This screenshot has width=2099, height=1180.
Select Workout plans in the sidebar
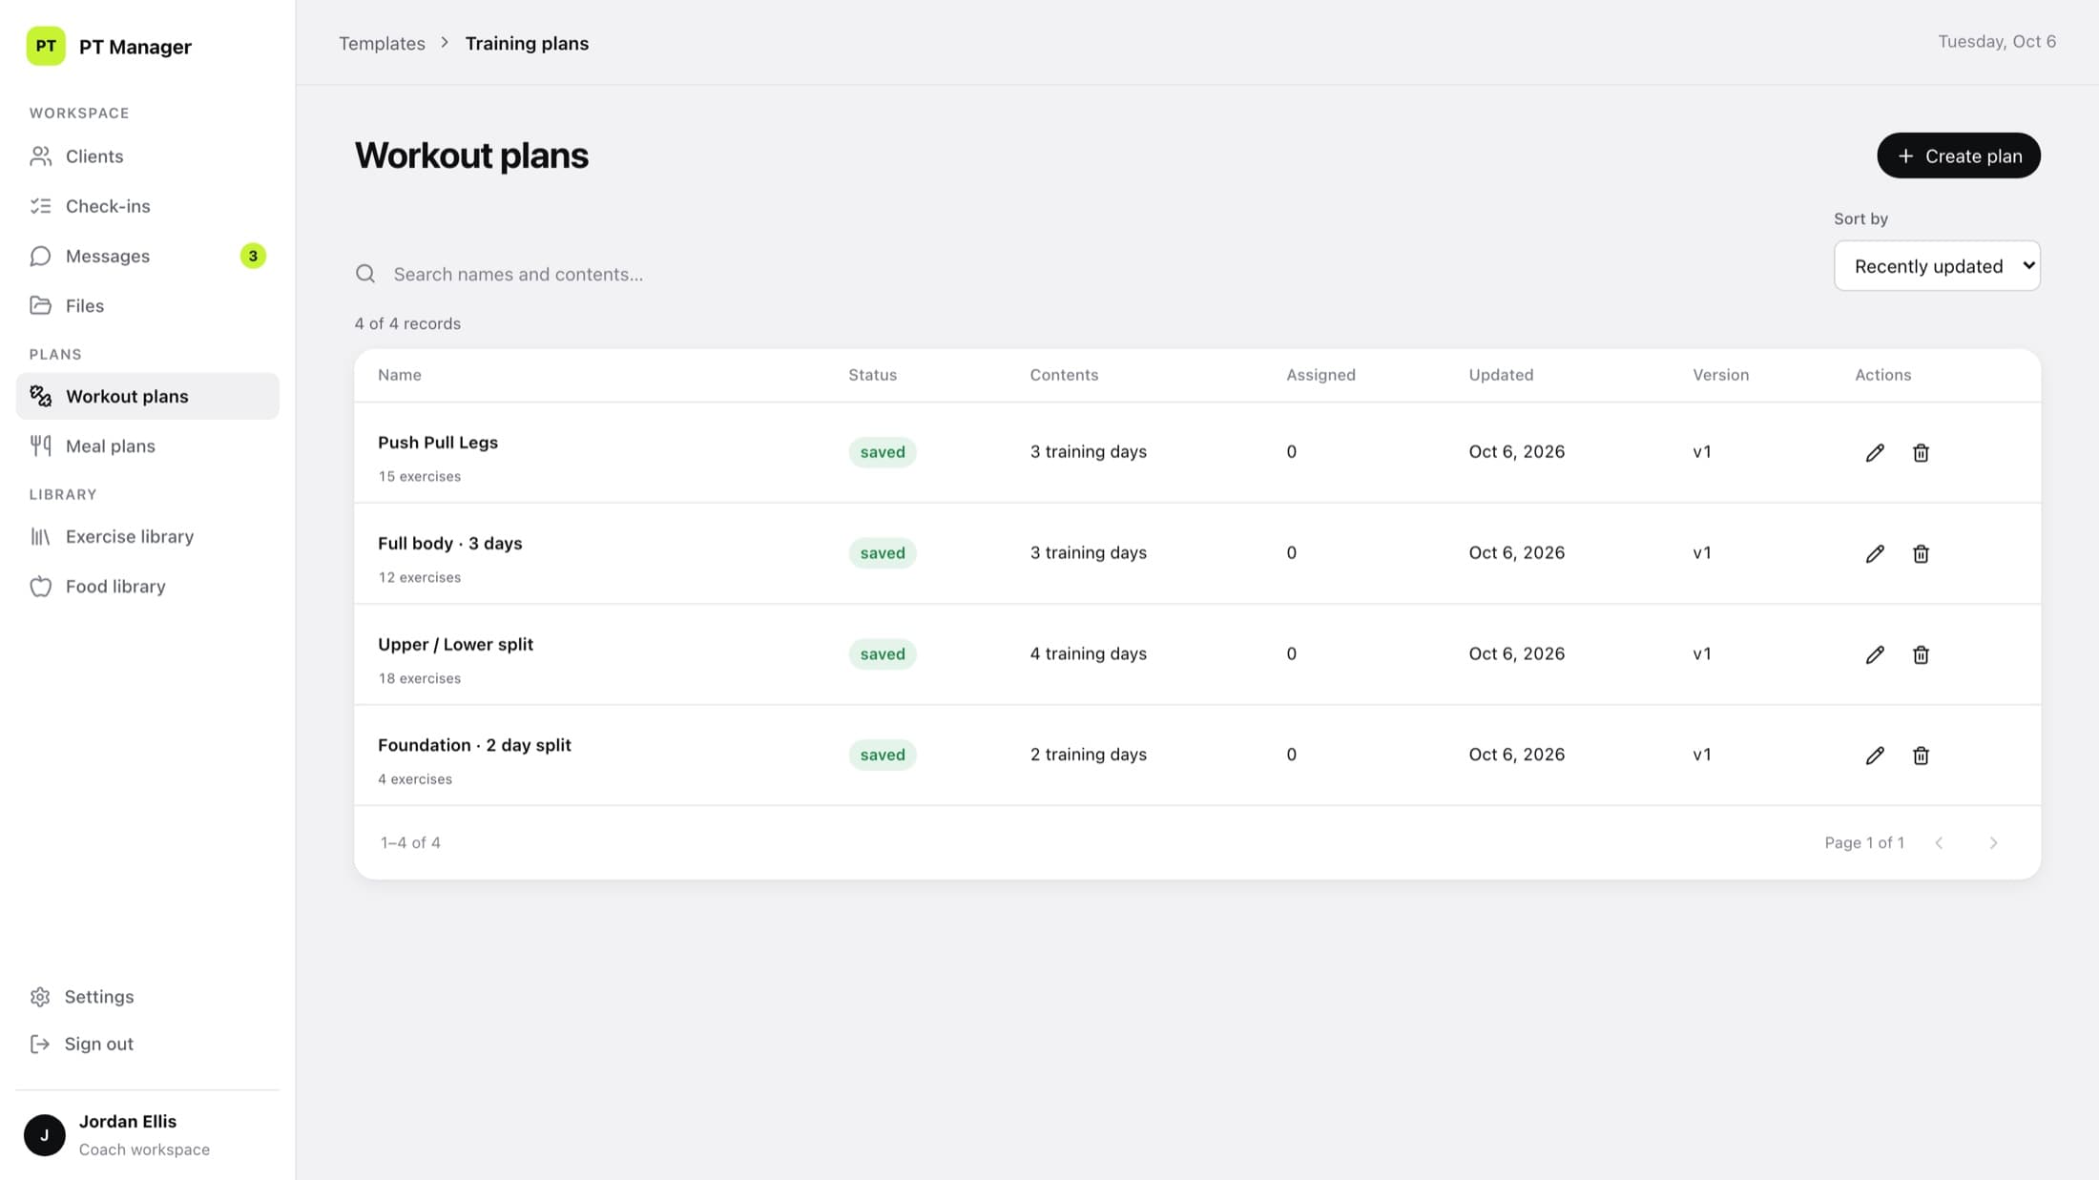[x=148, y=396]
